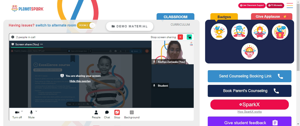The image size is (300, 126).
Task: Open the call settings gear icon
Action: point(13,37)
